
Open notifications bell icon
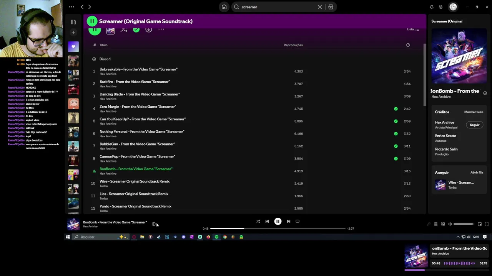[x=432, y=7]
